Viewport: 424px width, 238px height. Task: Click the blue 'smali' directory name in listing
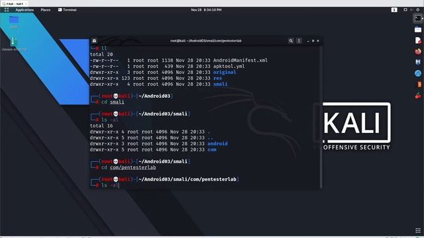click(x=220, y=84)
